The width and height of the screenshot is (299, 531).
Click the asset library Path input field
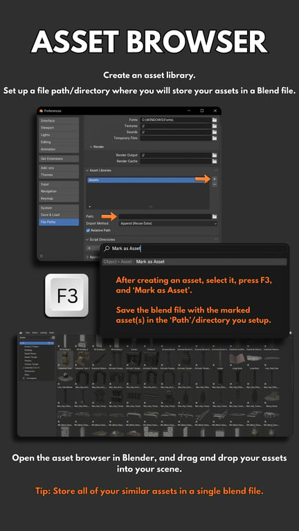tap(165, 216)
